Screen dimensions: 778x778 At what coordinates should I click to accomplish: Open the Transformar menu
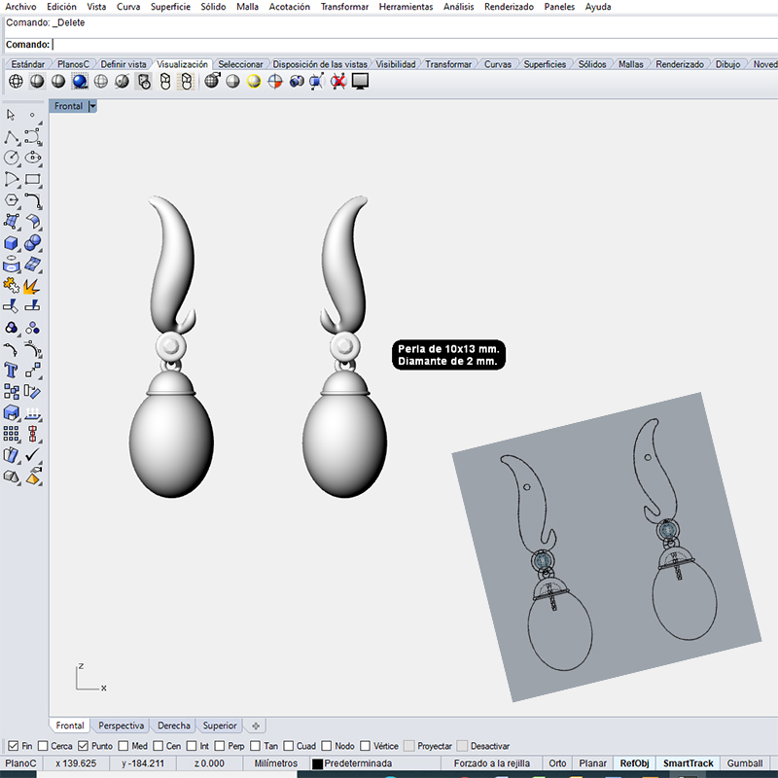343,7
